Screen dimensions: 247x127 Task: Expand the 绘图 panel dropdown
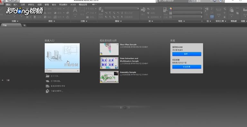click(x=17, y=21)
